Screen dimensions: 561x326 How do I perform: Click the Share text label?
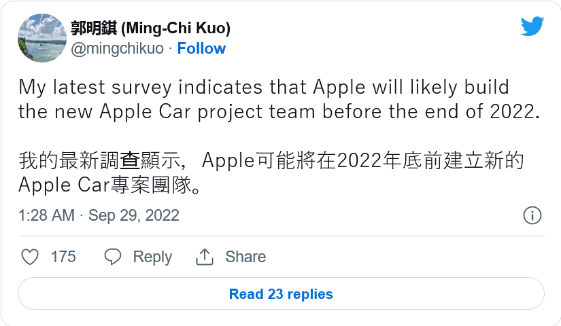[x=245, y=257]
